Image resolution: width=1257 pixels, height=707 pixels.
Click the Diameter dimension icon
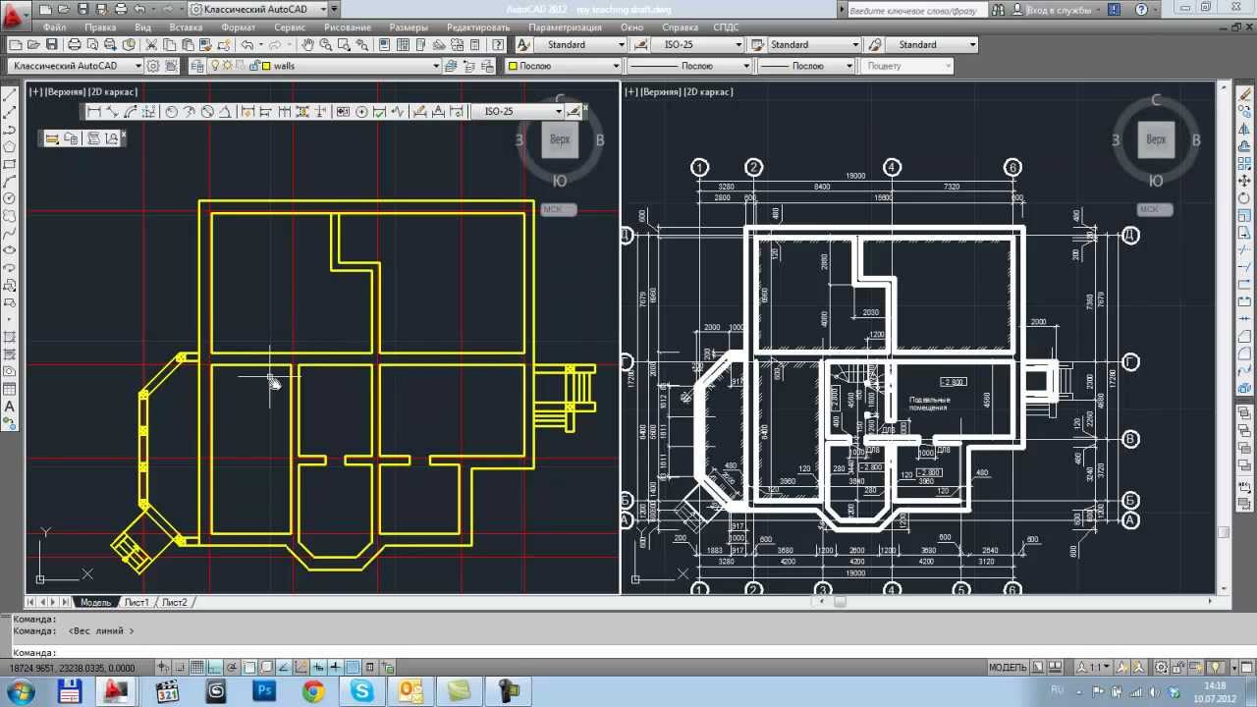tap(207, 112)
